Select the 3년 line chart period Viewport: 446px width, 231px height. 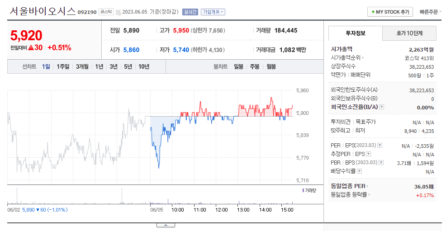click(114, 66)
